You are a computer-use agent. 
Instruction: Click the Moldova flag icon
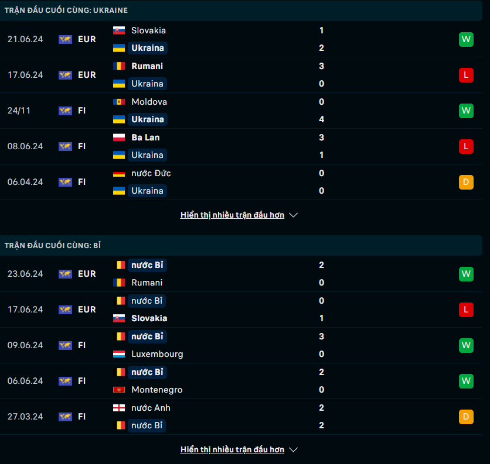119,102
